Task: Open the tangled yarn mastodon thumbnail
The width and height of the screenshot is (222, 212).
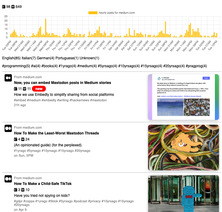Action: tap(183, 148)
